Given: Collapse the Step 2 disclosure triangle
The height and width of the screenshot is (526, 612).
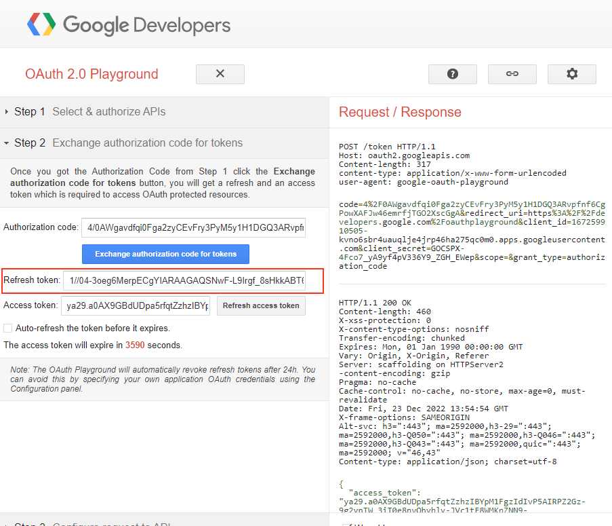Looking at the screenshot, I should tap(7, 143).
